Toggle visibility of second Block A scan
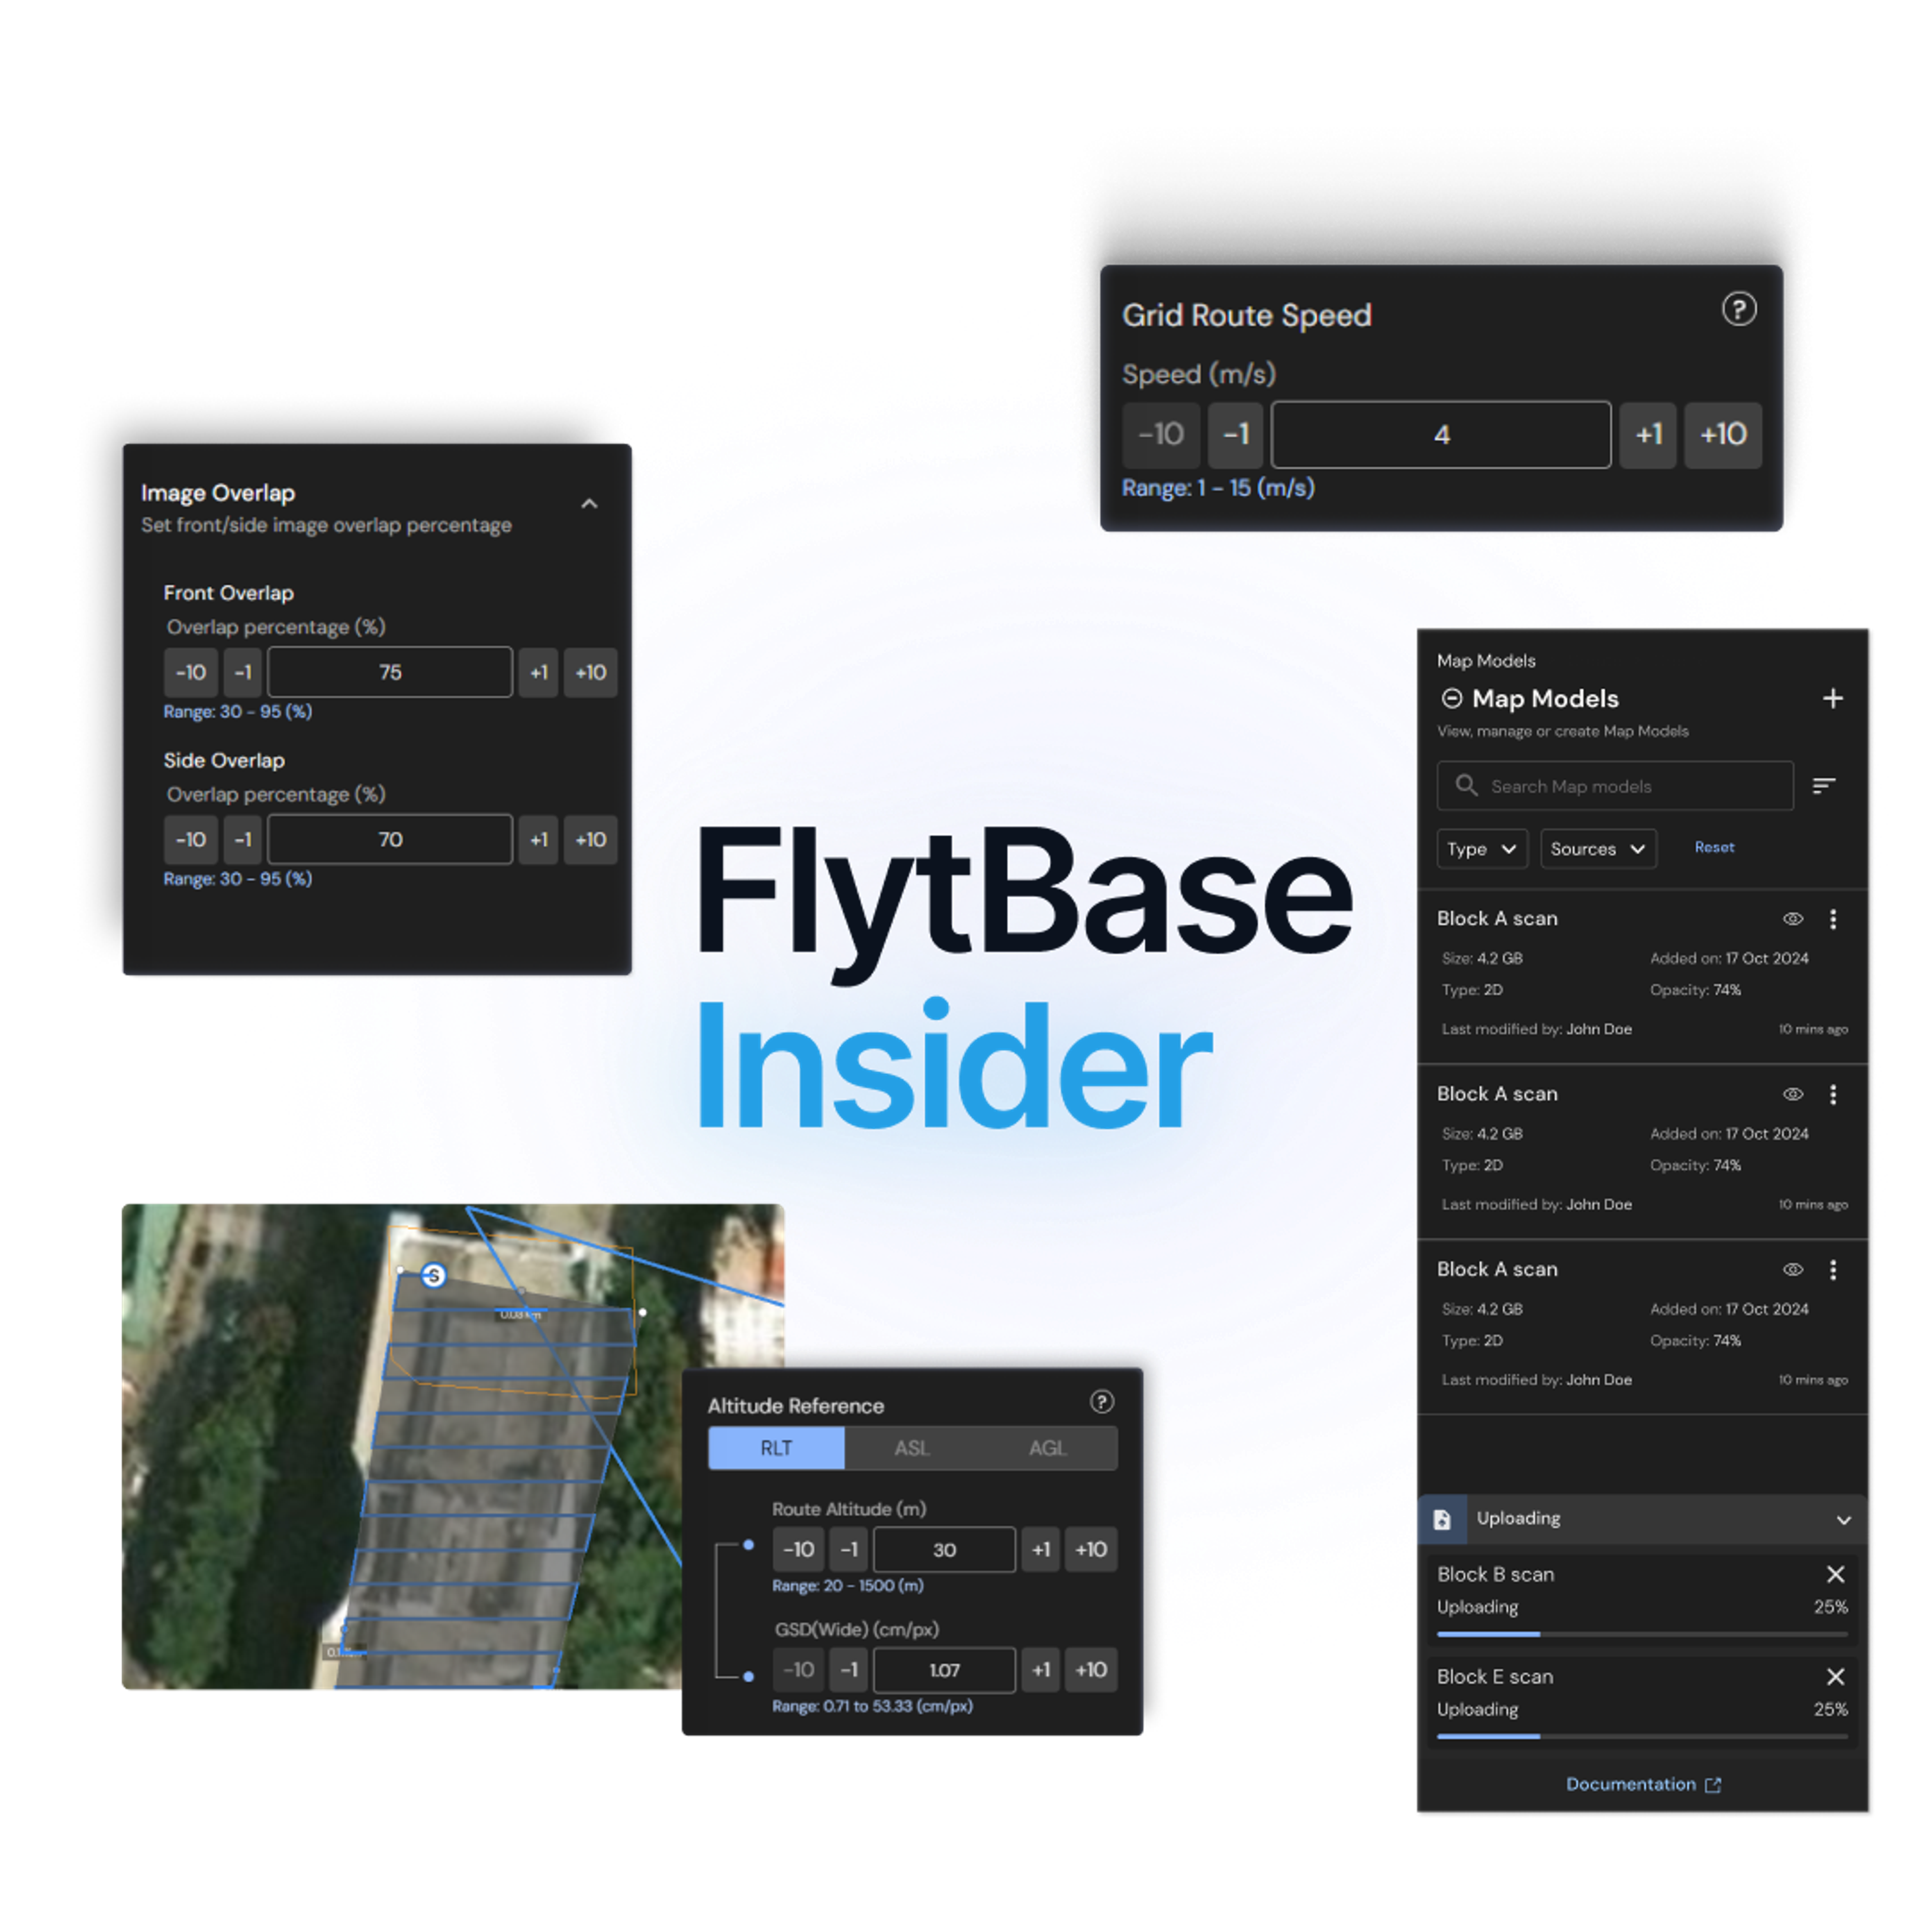1932x1932 pixels. point(1792,1094)
